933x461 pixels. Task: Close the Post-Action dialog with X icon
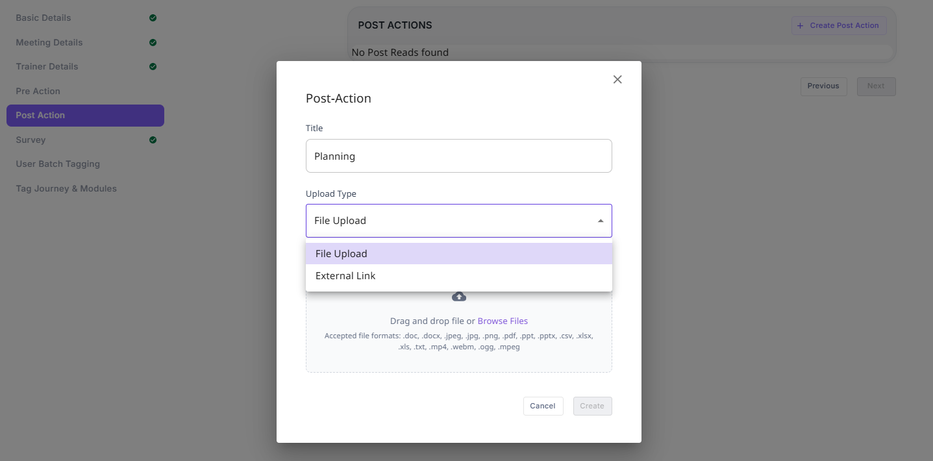[617, 79]
